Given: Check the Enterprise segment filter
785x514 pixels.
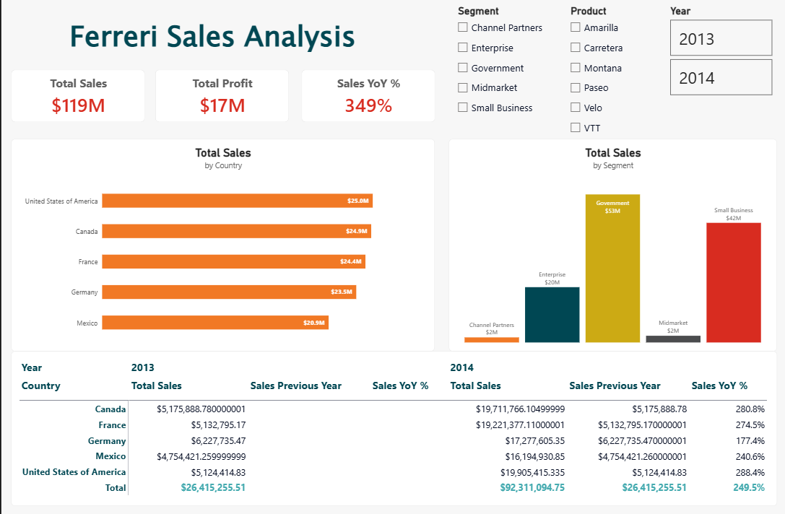Looking at the screenshot, I should click(x=463, y=48).
